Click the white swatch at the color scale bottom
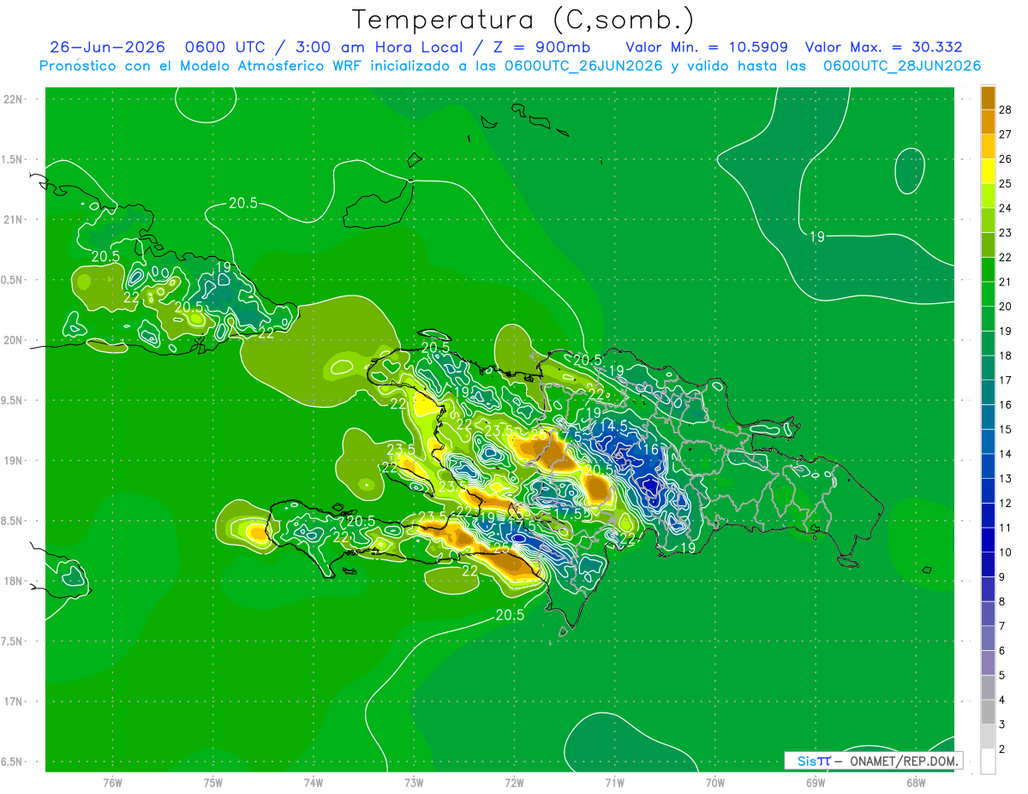The image size is (1028, 794). tap(988, 761)
